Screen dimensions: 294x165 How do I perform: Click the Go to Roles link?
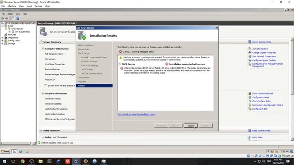point(257,137)
